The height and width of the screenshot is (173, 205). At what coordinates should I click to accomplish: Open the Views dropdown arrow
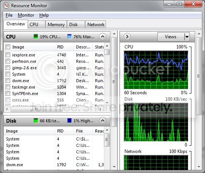point(187,37)
